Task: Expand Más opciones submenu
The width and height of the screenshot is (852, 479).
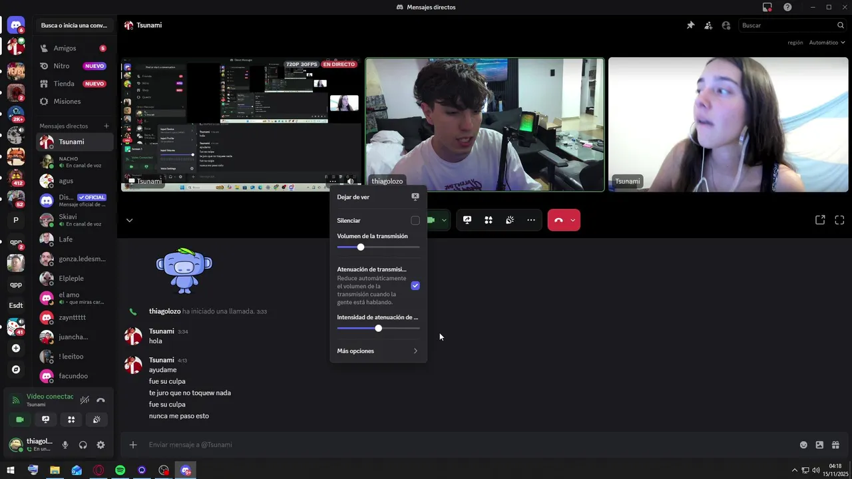Action: tap(378, 351)
